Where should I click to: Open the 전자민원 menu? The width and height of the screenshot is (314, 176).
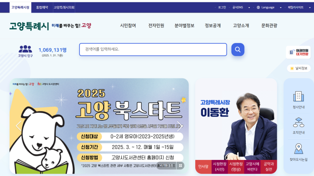[156, 26]
